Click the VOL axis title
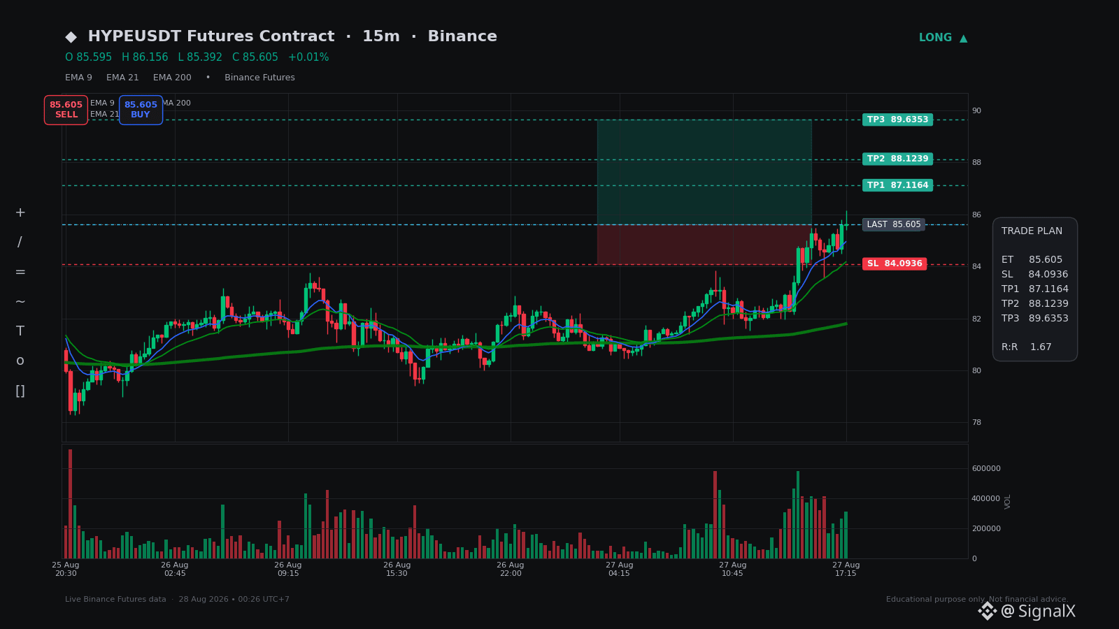 (1008, 501)
